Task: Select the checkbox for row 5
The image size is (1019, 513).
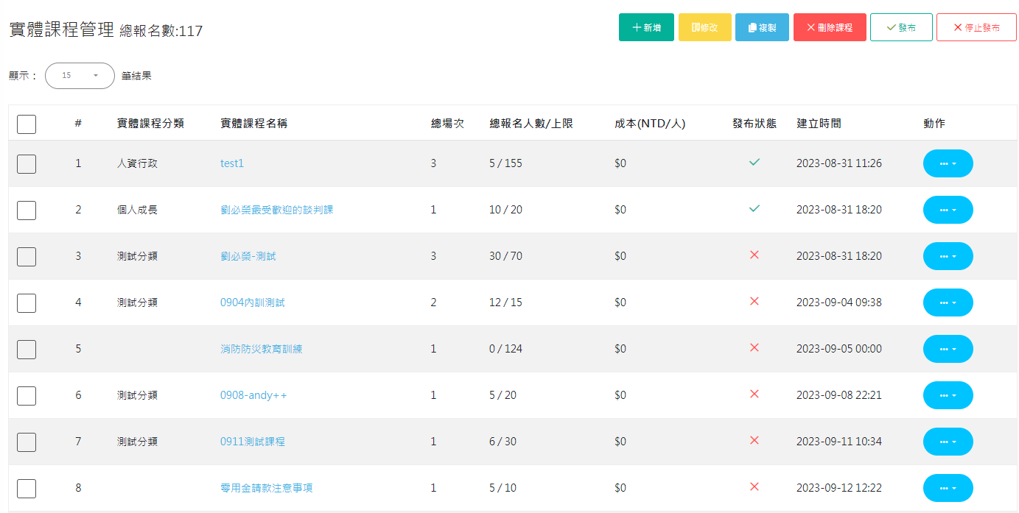Action: pos(27,349)
